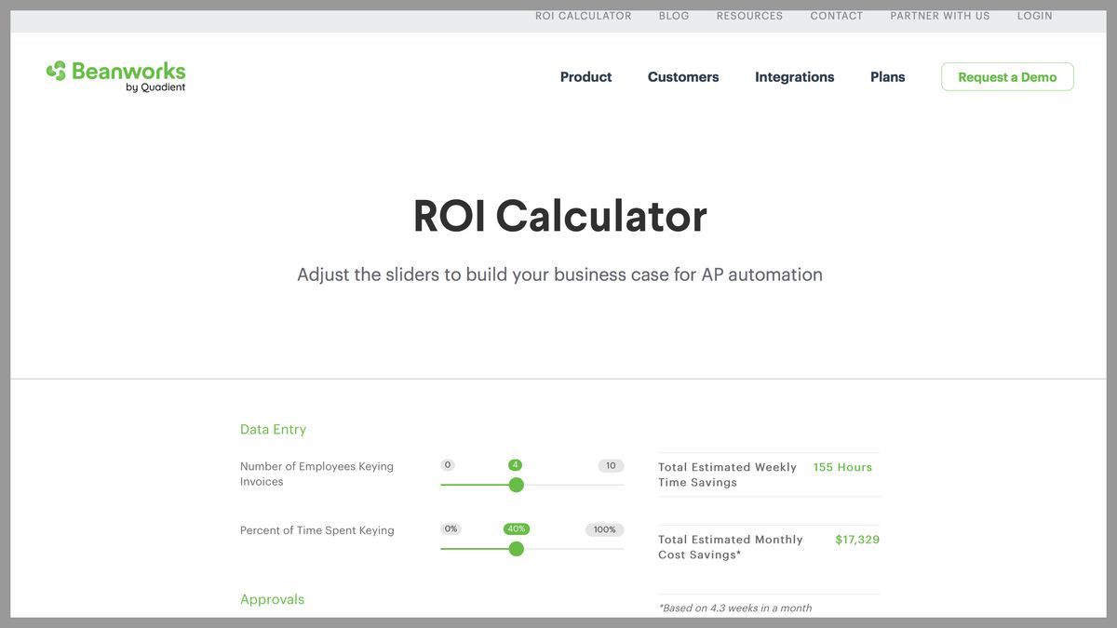Click Total Estimated Monthly Cost Savings text
This screenshot has height=628, width=1117.
[x=730, y=547]
